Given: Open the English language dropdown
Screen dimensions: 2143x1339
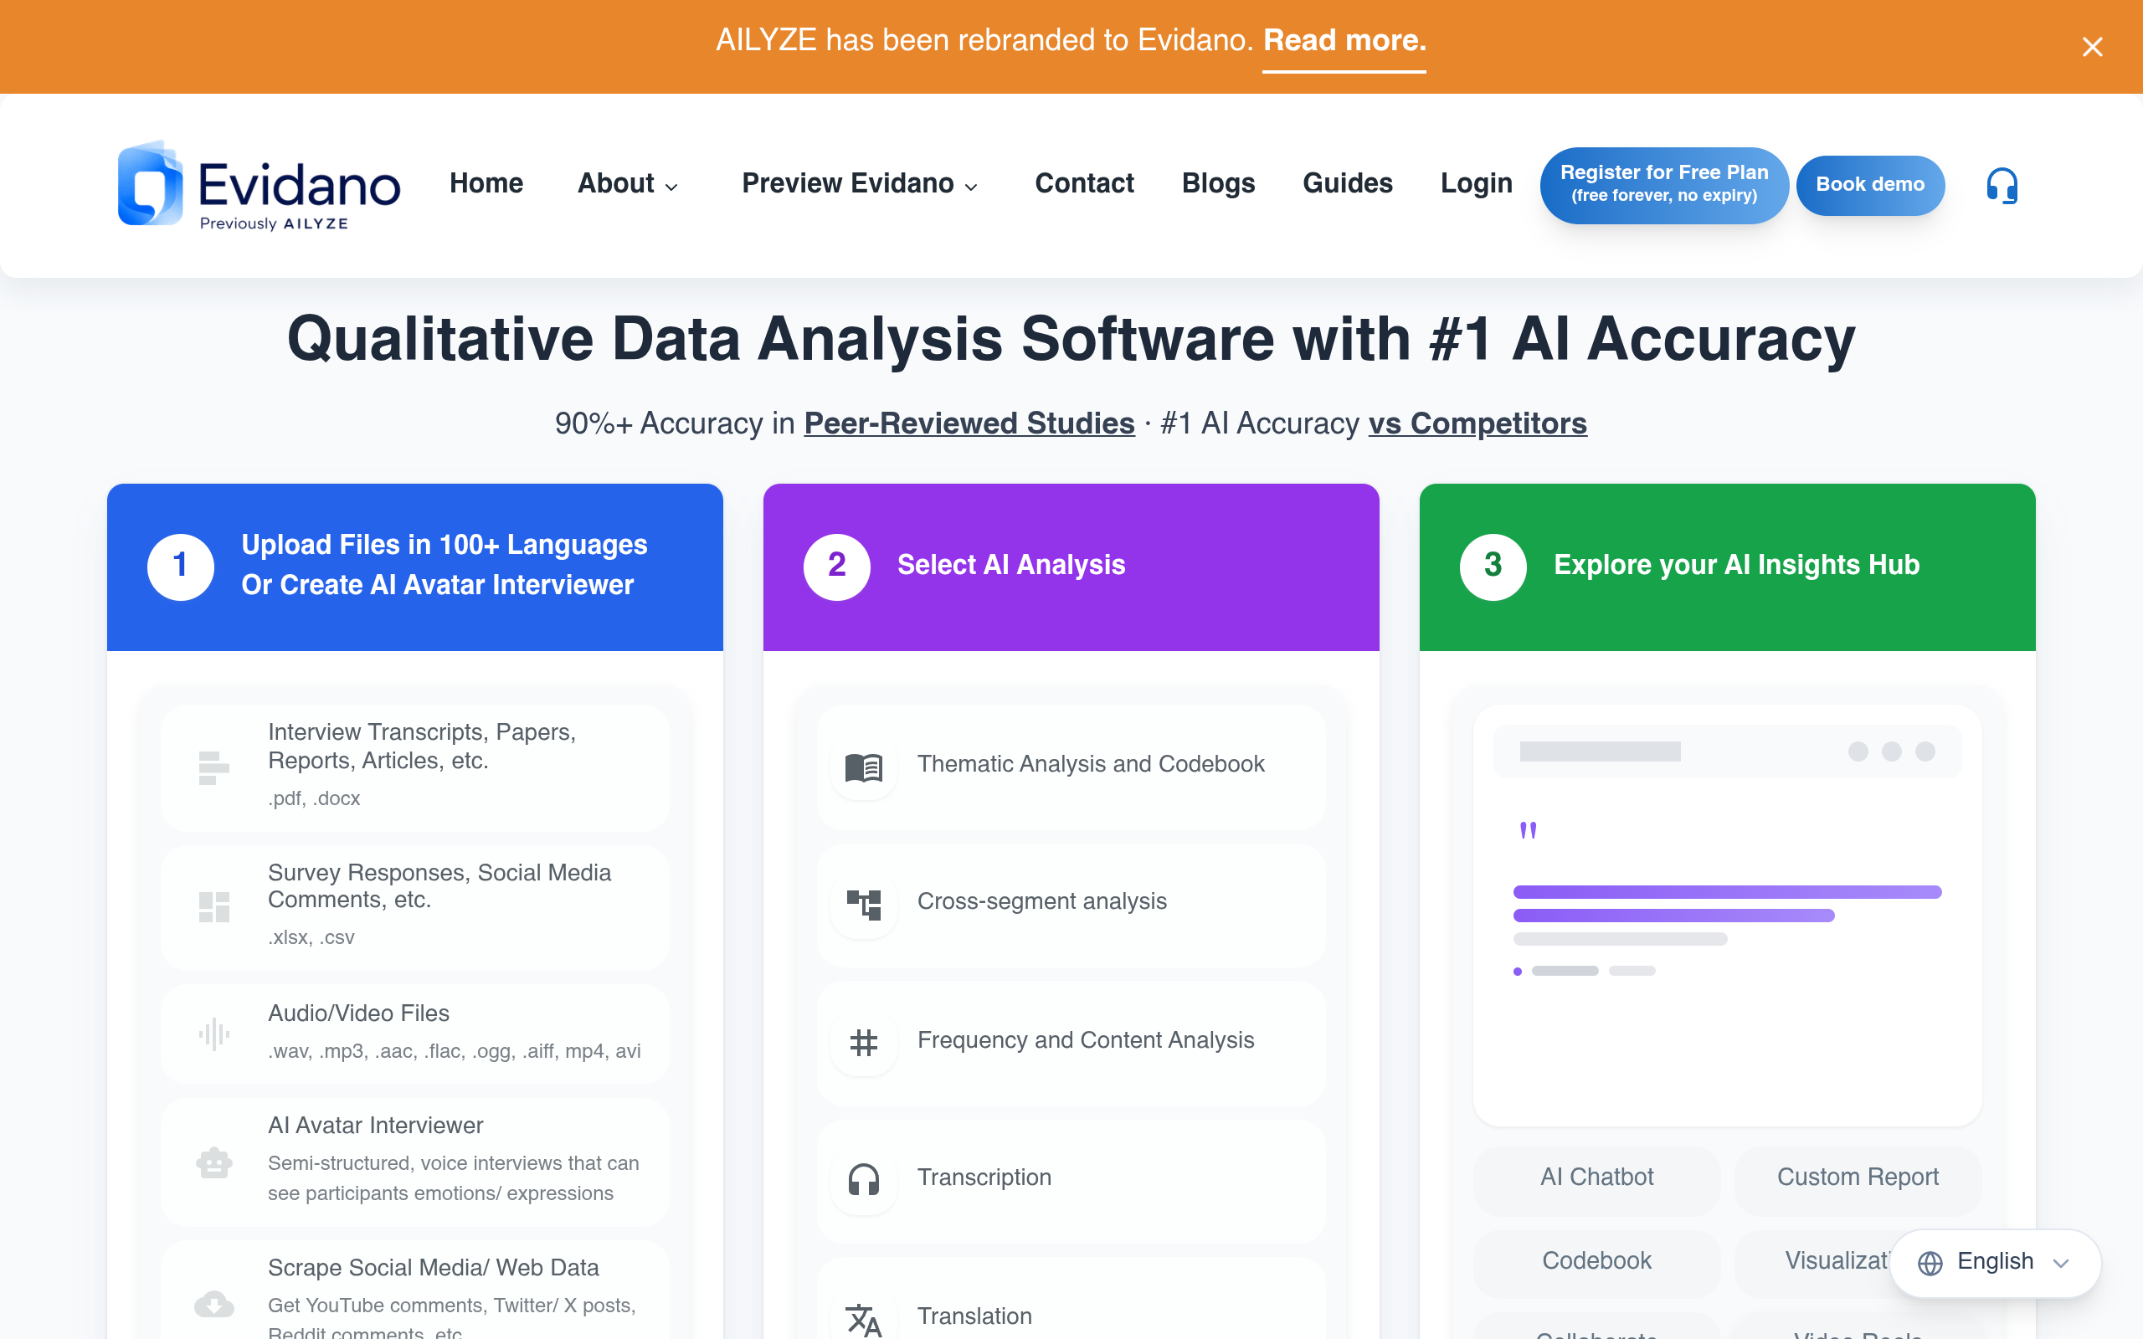Looking at the screenshot, I should (1994, 1263).
